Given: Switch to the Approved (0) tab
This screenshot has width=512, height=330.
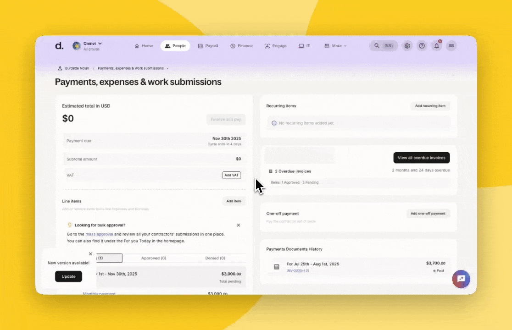Looking at the screenshot, I should click(154, 258).
